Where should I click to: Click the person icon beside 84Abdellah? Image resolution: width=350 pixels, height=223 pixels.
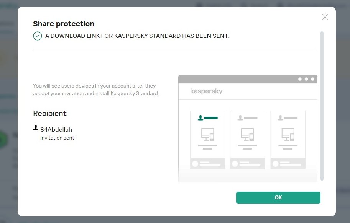coord(36,128)
